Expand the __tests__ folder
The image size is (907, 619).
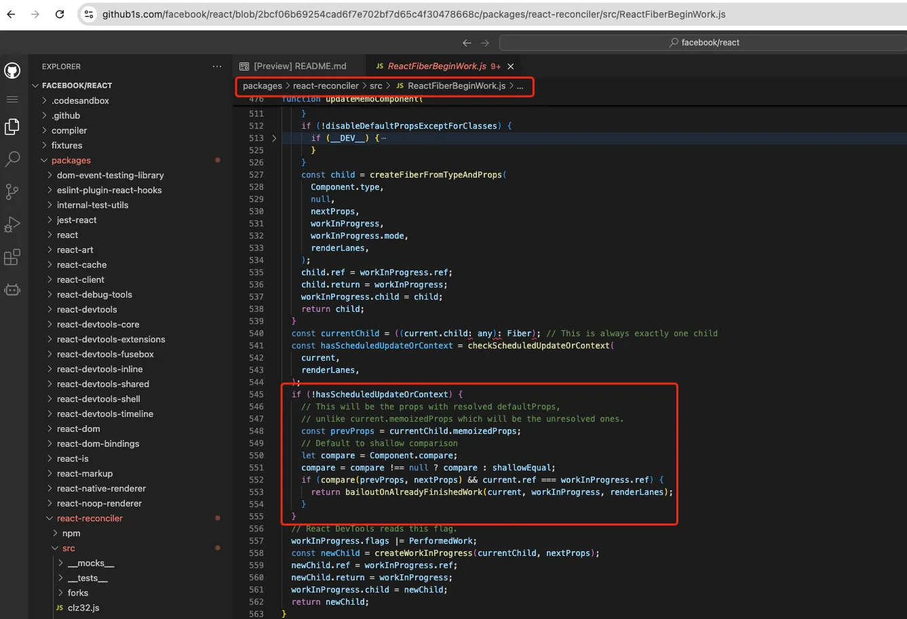click(x=130, y=578)
